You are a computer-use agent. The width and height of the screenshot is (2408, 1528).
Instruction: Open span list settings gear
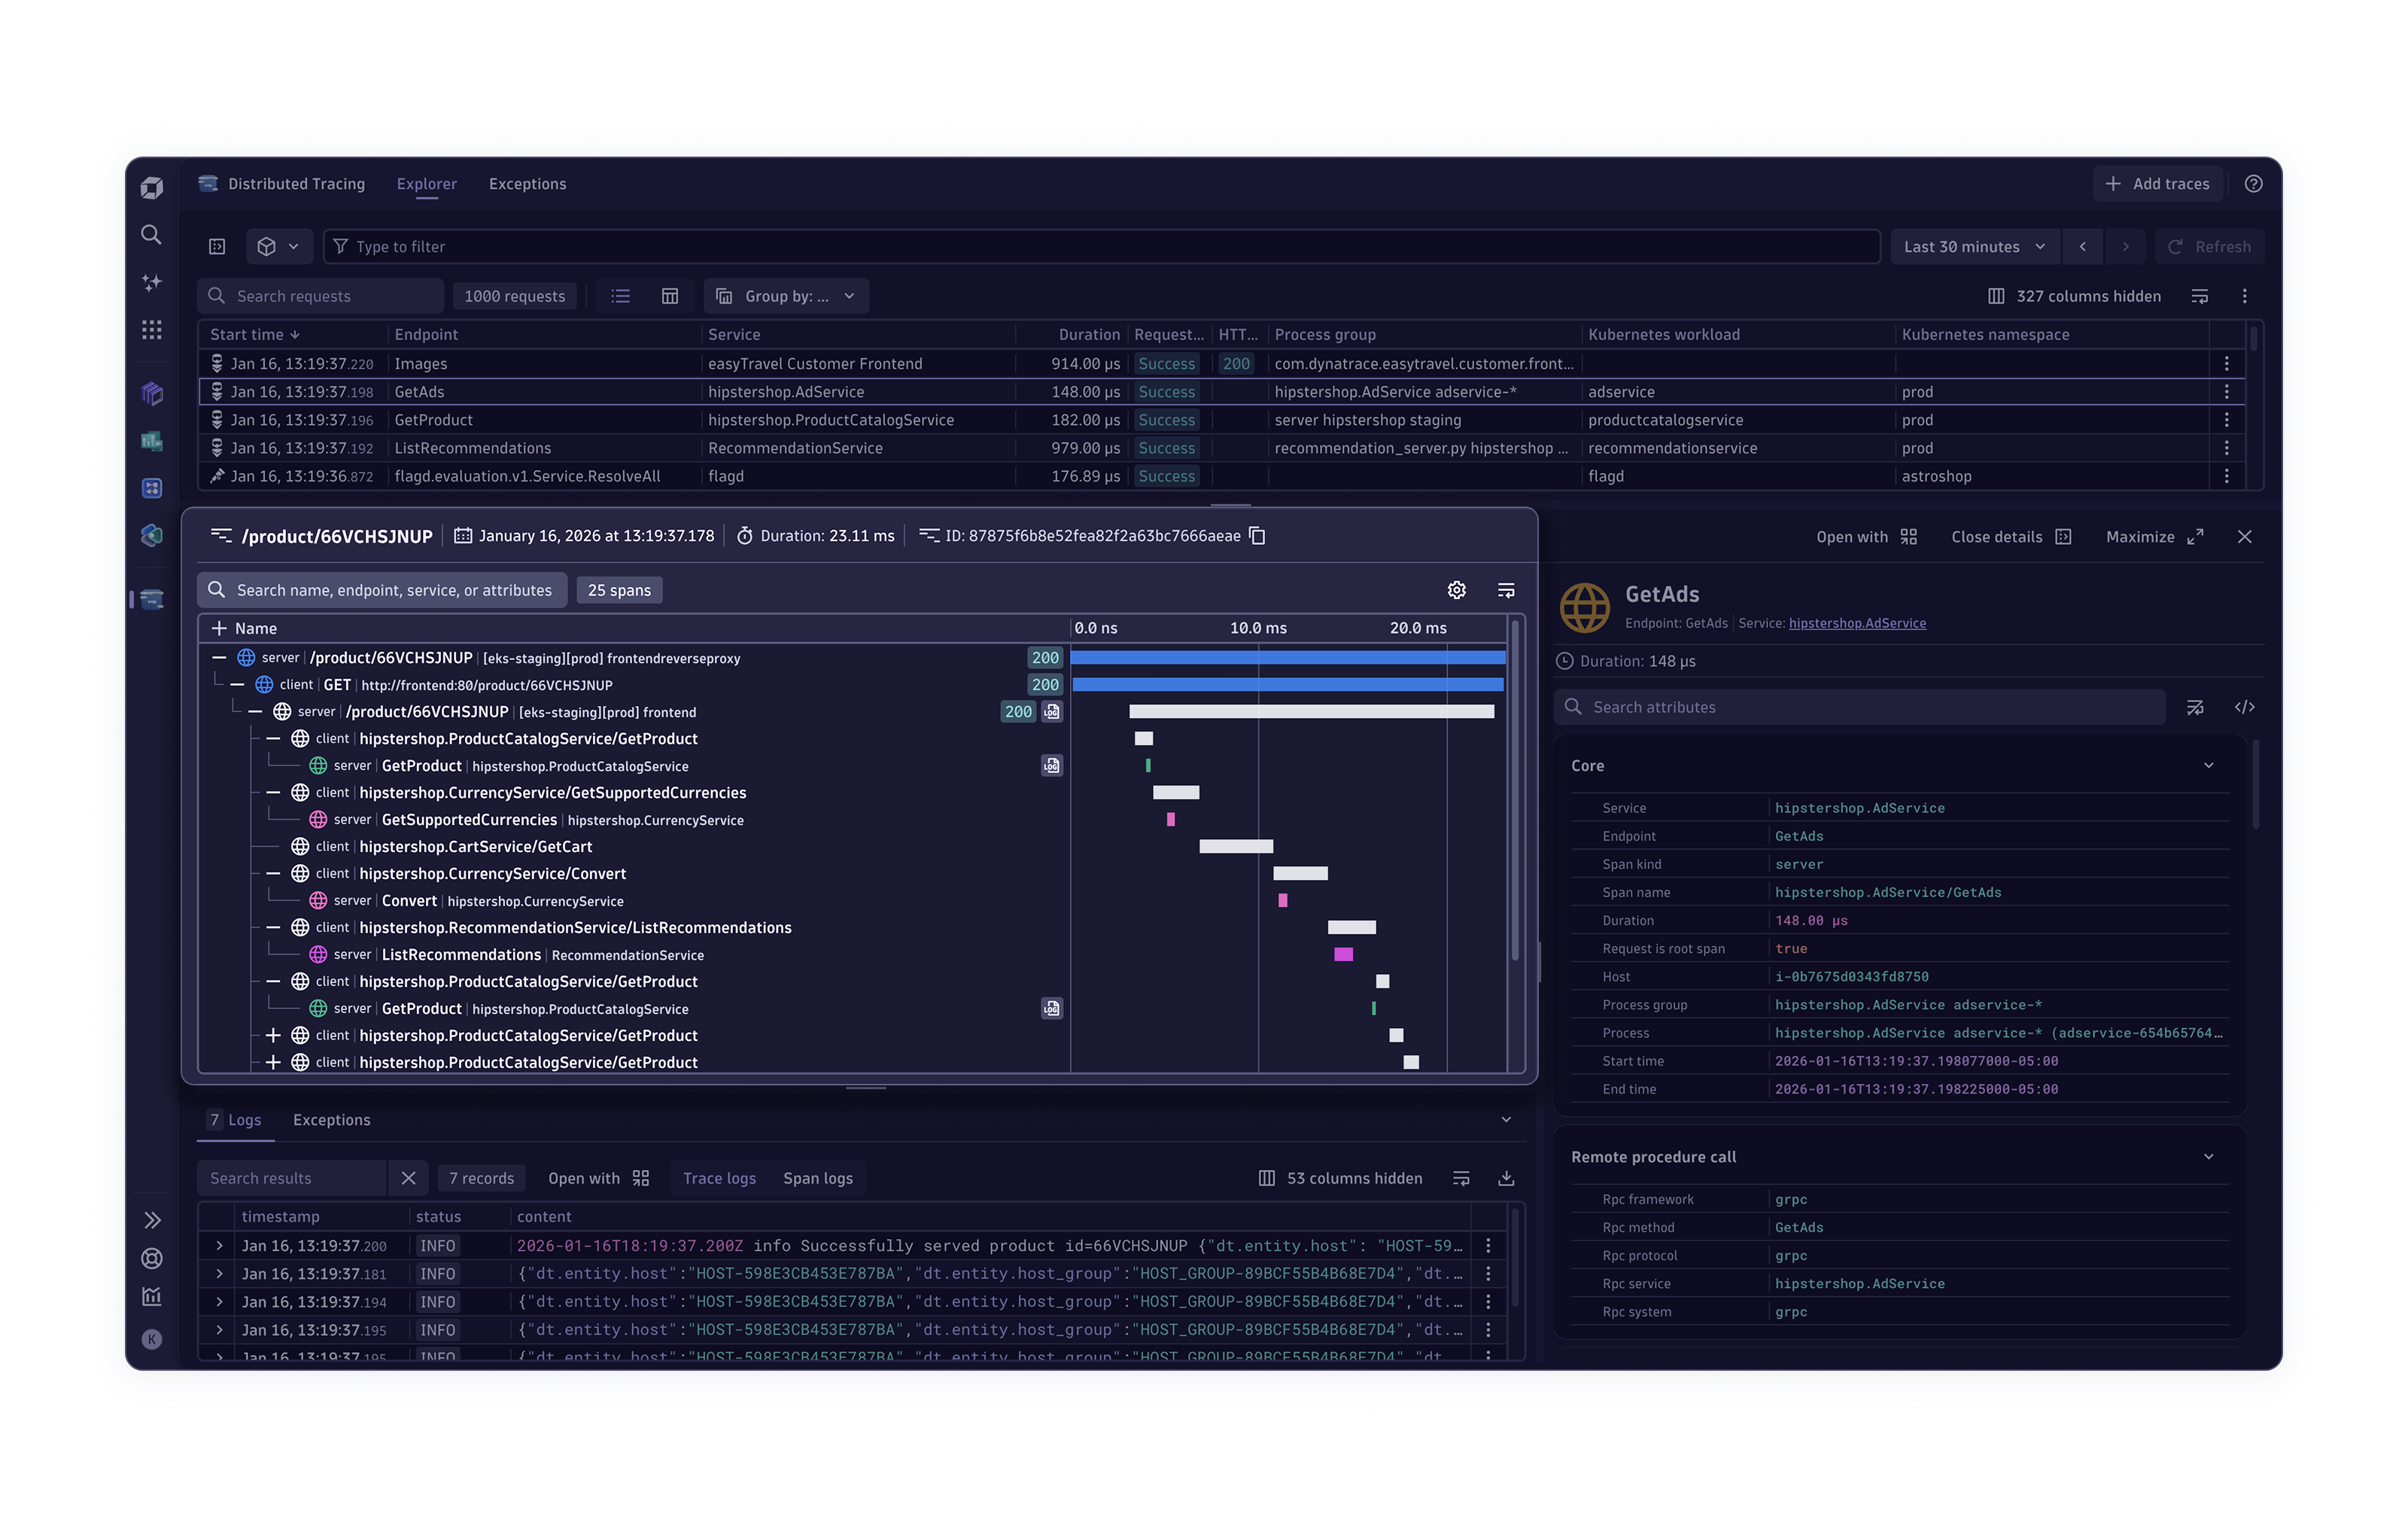(1456, 590)
